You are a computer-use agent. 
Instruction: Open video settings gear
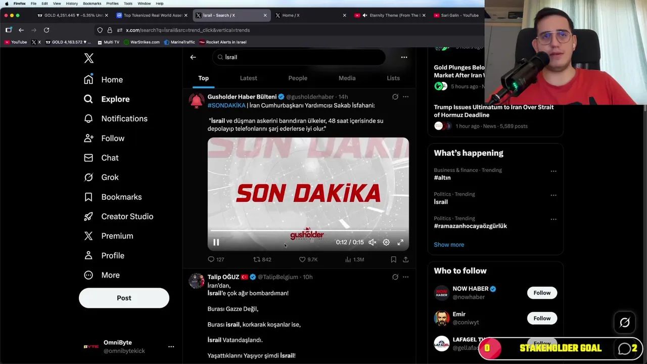coord(386,243)
